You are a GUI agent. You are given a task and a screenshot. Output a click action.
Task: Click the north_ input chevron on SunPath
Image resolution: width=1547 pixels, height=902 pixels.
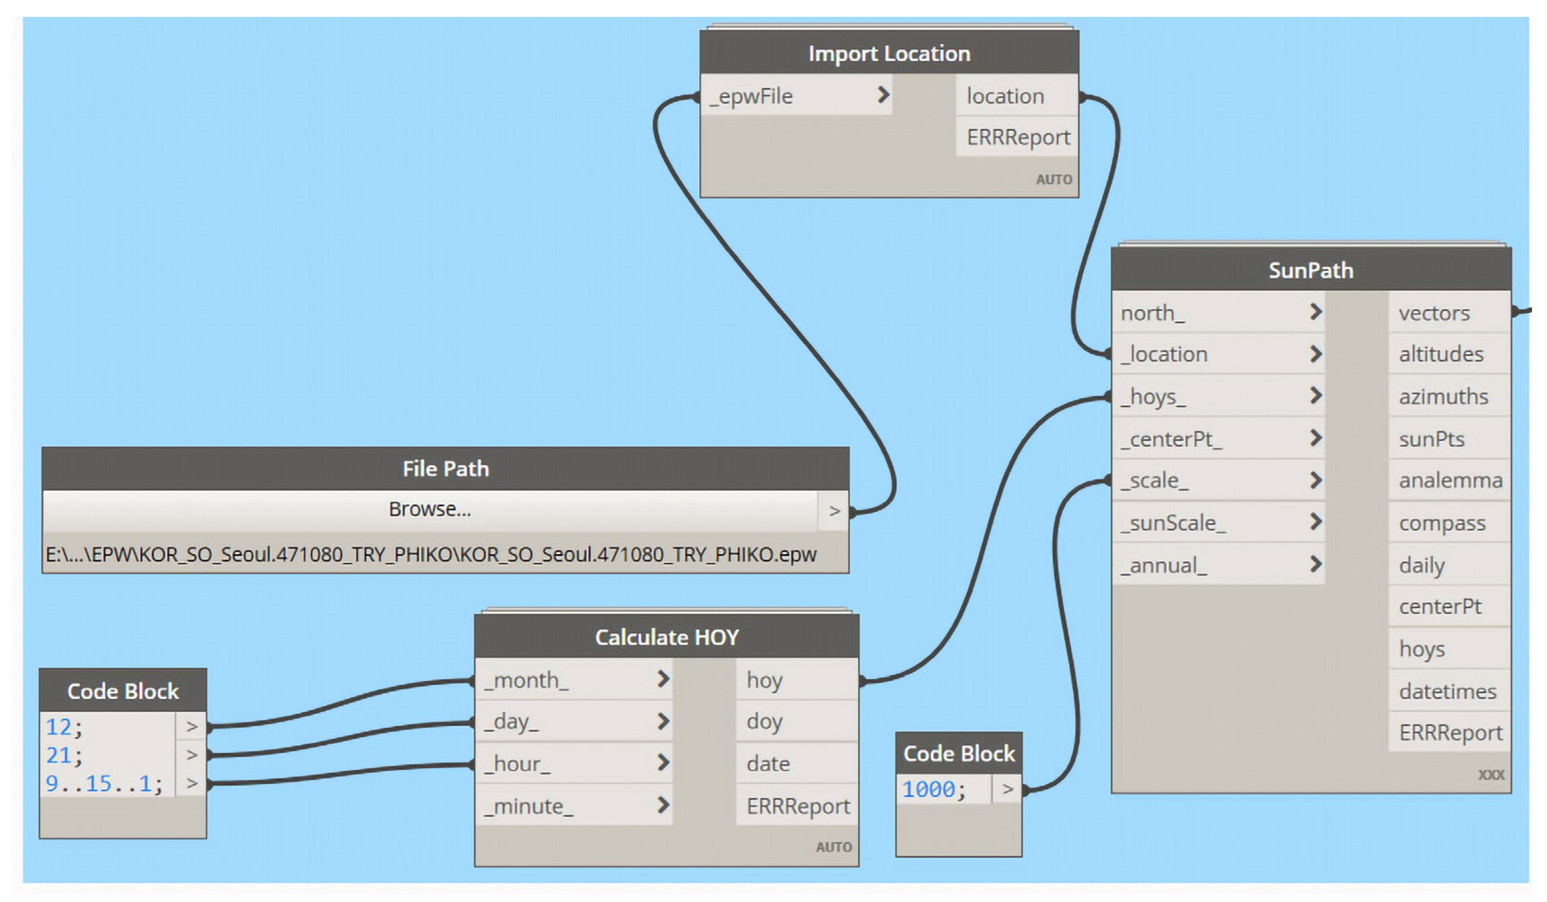click(1315, 312)
